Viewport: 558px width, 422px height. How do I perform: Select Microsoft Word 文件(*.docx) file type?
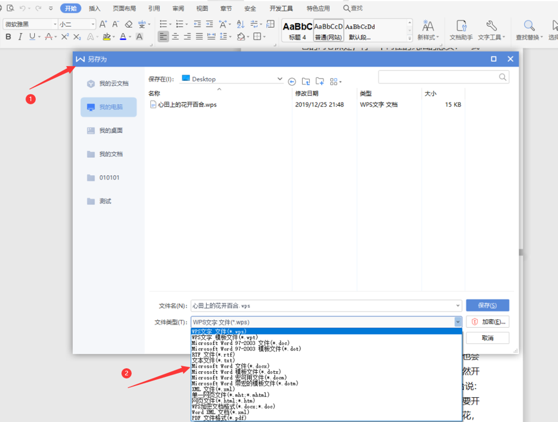tap(230, 366)
